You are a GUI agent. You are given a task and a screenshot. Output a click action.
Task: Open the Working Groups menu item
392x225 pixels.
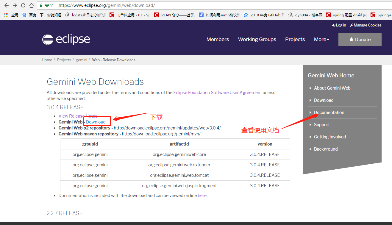tap(257, 39)
